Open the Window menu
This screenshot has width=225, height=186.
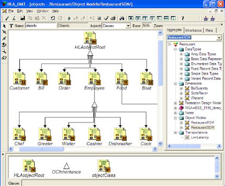coord(43,11)
